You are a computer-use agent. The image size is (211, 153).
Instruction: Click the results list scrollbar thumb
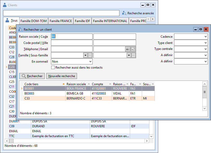pyautogui.click(x=204, y=92)
